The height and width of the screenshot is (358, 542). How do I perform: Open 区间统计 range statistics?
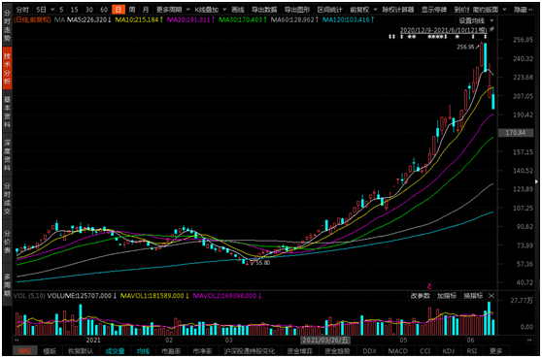point(329,10)
